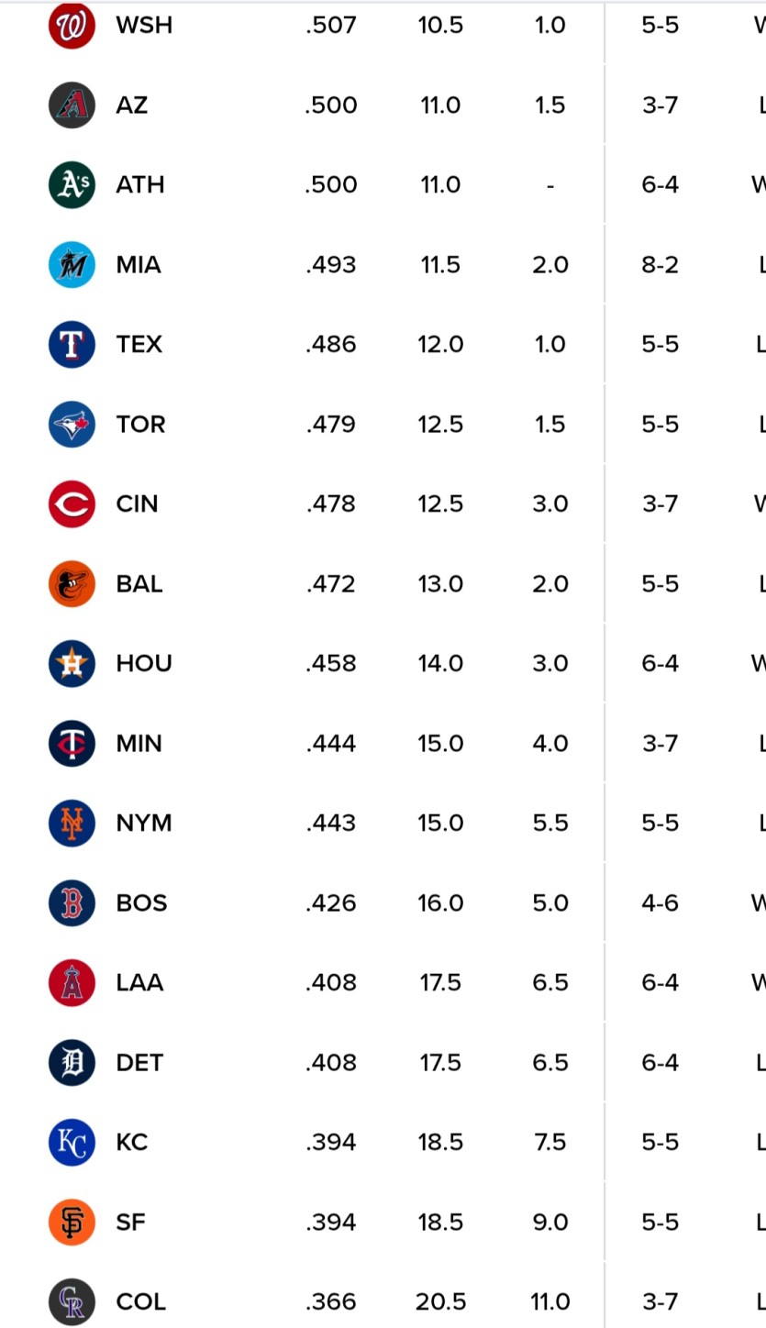
Task: Open the KC team name link
Action: pos(132,1142)
